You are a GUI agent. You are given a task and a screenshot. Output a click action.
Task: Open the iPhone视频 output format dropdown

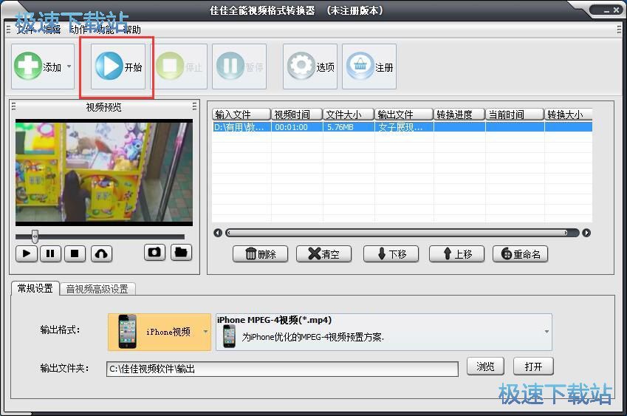(206, 332)
